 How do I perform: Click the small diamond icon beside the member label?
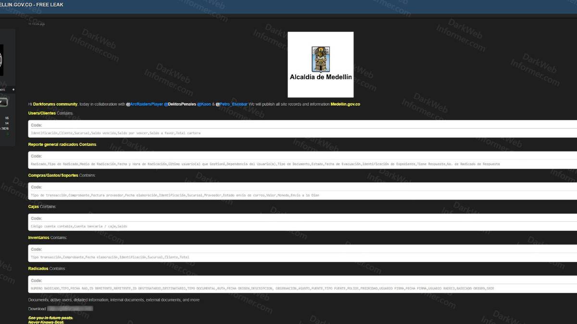(13, 89)
